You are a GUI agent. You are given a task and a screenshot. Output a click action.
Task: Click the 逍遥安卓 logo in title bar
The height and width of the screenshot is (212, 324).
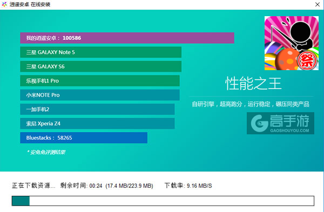point(4,4)
